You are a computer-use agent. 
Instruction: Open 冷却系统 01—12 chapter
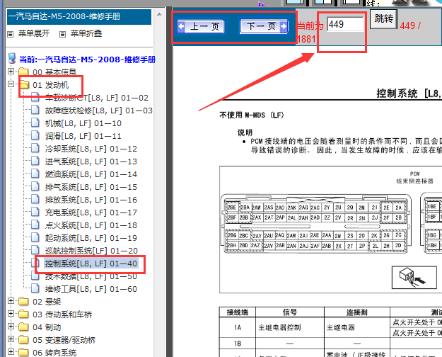point(91,149)
